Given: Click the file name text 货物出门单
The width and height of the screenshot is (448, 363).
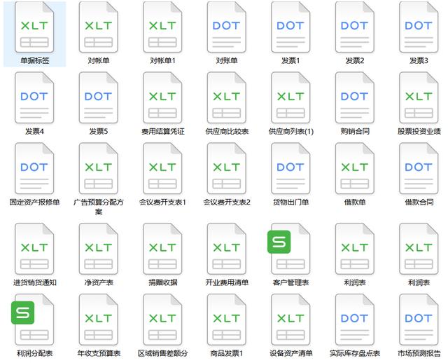Looking at the screenshot, I should click(x=290, y=202).
